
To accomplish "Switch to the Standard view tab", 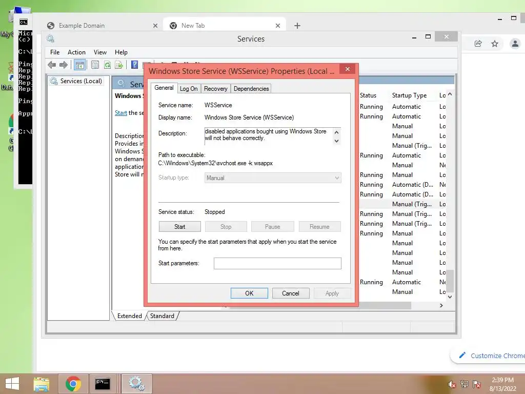I will coord(162,316).
